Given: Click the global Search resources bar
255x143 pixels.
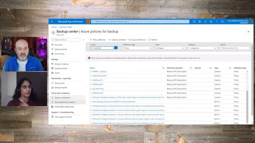Looking at the screenshot, I should point(140,21).
